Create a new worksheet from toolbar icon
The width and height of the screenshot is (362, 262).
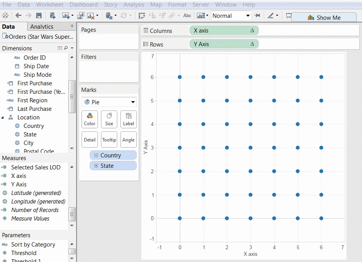tap(66, 16)
